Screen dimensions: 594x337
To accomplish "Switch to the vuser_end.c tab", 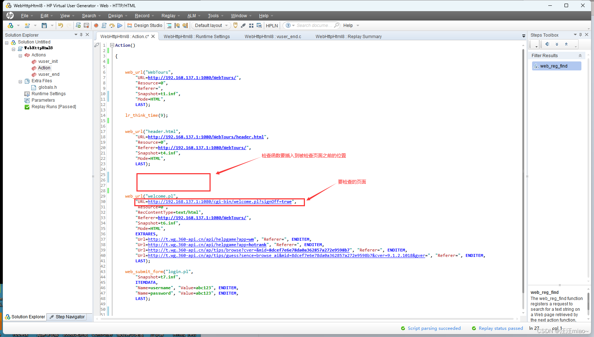I will pos(273,37).
